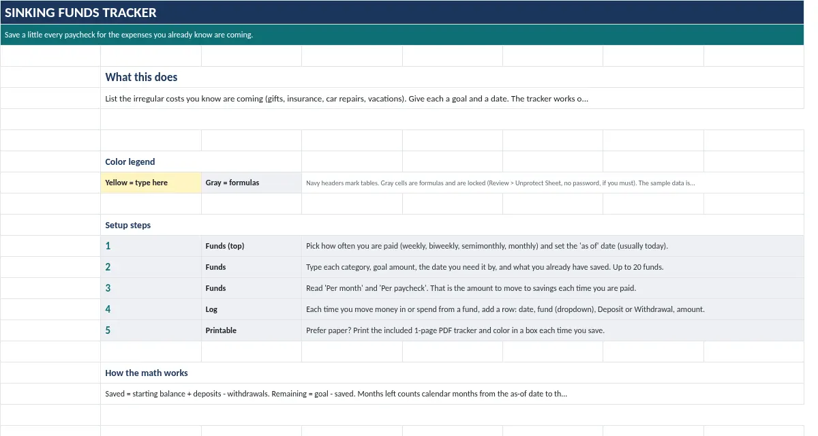This screenshot has height=436, width=818.
Task: Click step number 2 cell
Action: click(x=151, y=267)
